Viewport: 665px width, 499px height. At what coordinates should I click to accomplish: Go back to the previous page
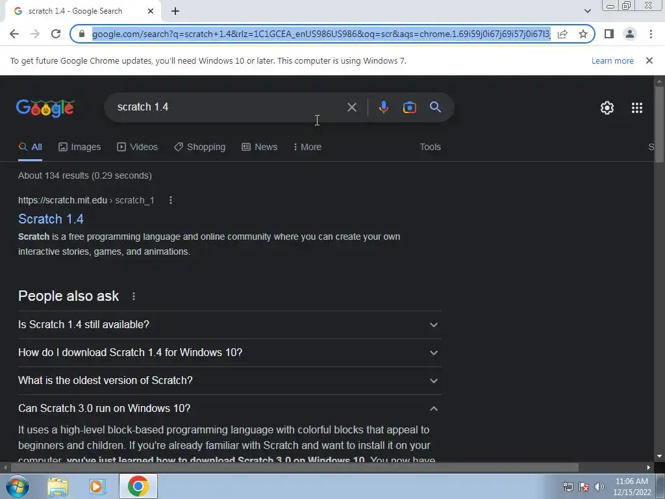(14, 34)
